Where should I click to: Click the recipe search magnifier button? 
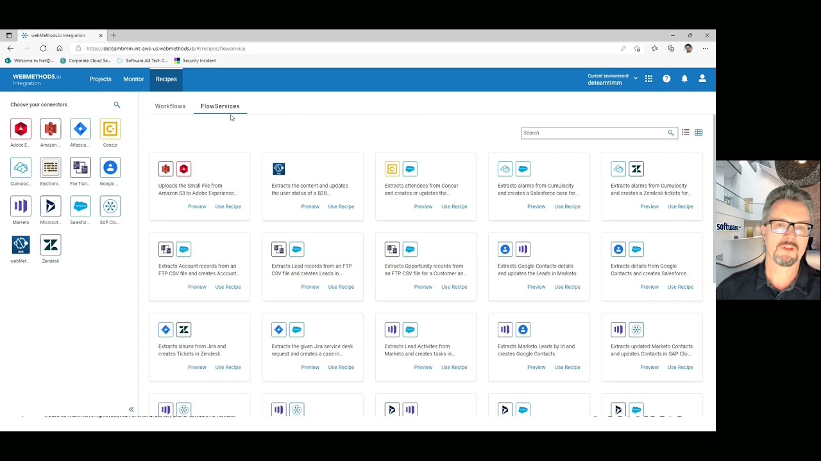coord(671,133)
